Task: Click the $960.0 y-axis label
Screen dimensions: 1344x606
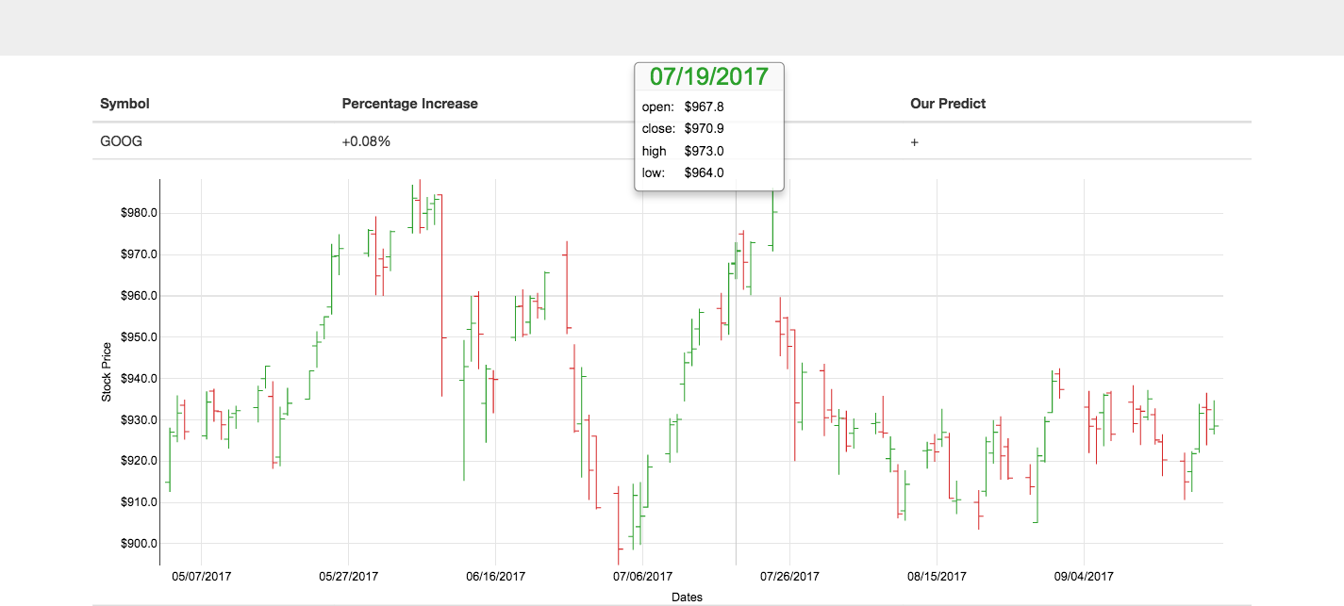Action: [139, 296]
